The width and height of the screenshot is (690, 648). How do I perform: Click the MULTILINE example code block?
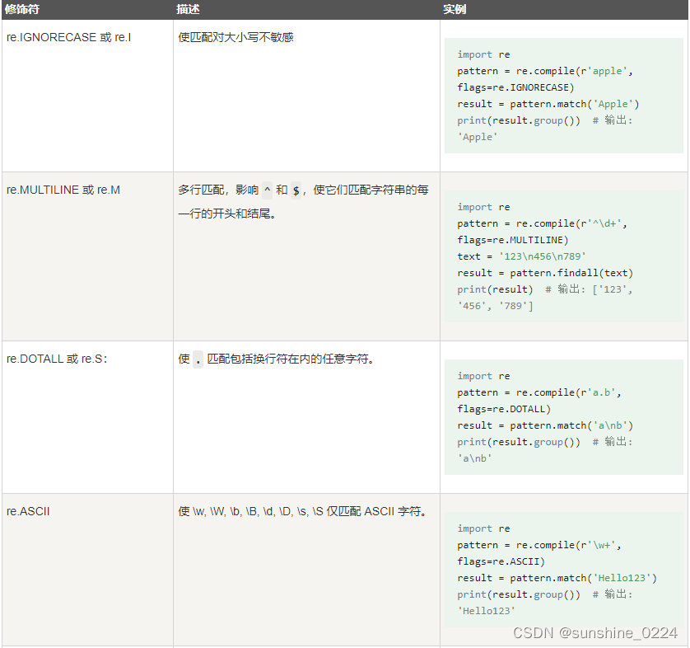(x=564, y=256)
